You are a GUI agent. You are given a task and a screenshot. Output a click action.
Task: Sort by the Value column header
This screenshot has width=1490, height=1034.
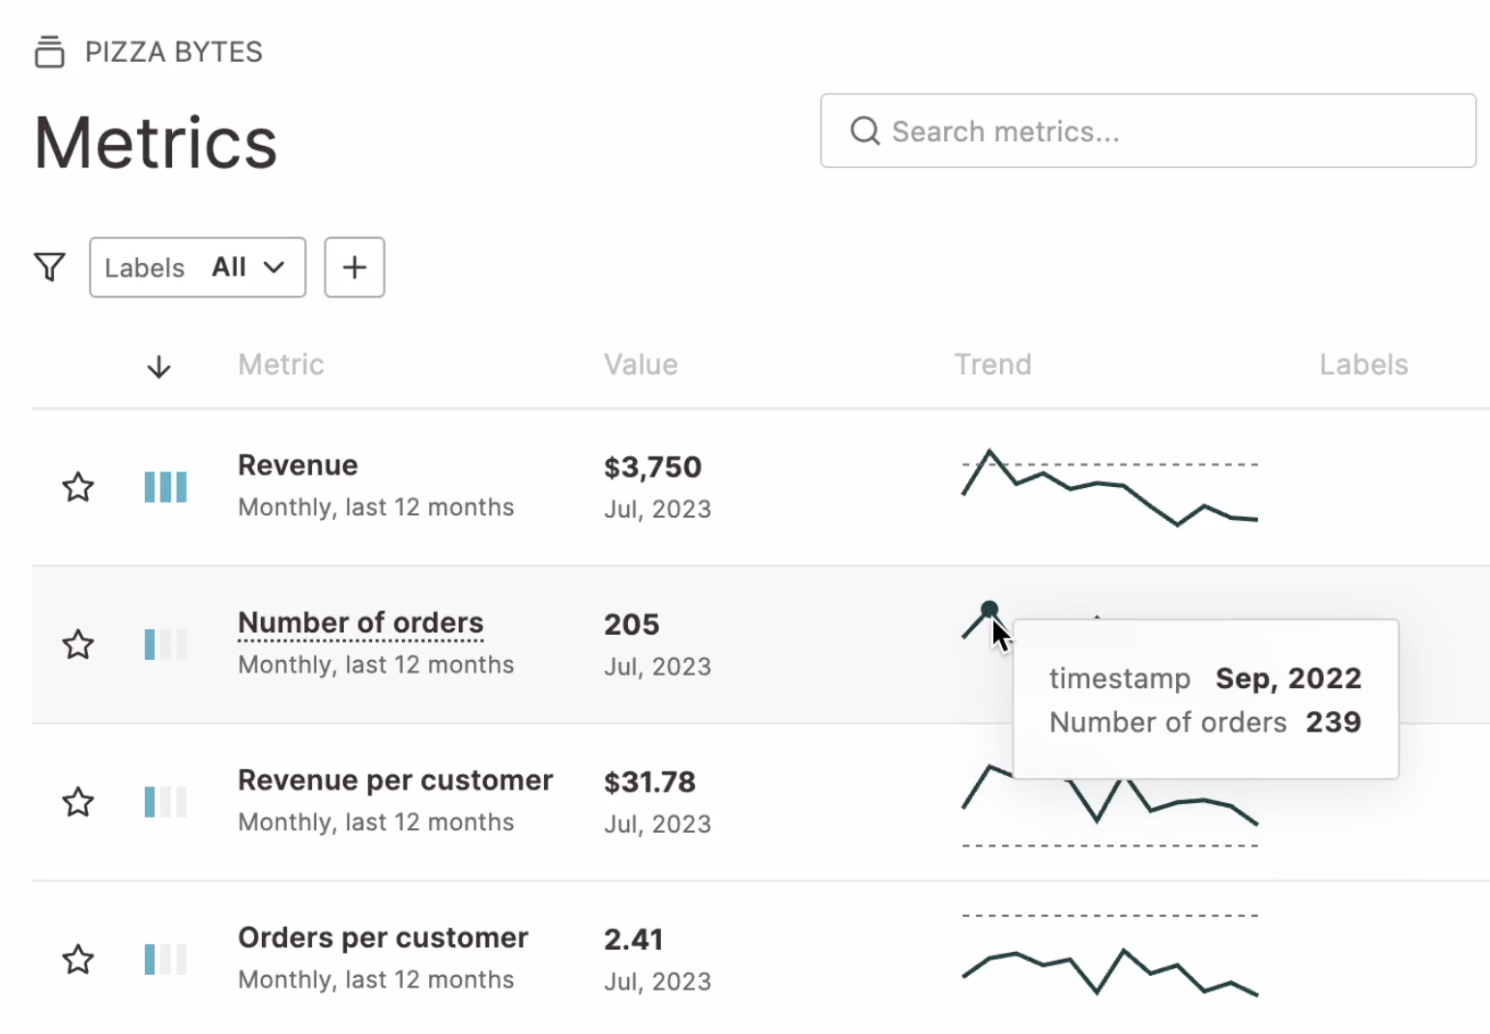641,364
